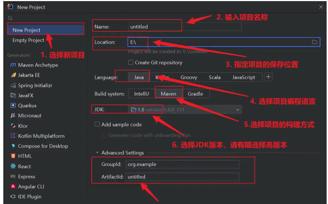
Task: Collapse the Advanced Settings section
Action: (97, 153)
